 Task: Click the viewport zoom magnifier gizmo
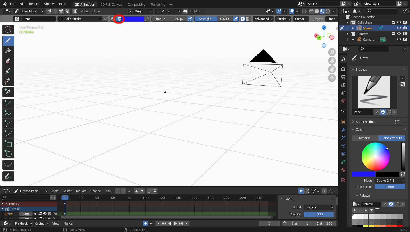coord(332,52)
